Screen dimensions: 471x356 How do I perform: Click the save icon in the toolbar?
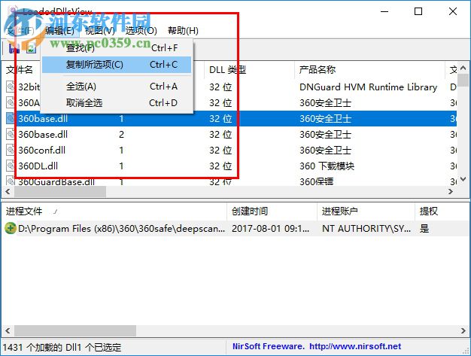click(14, 48)
